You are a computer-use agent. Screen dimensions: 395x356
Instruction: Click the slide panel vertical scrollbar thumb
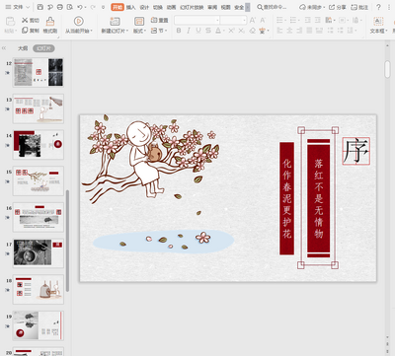pyautogui.click(x=67, y=241)
